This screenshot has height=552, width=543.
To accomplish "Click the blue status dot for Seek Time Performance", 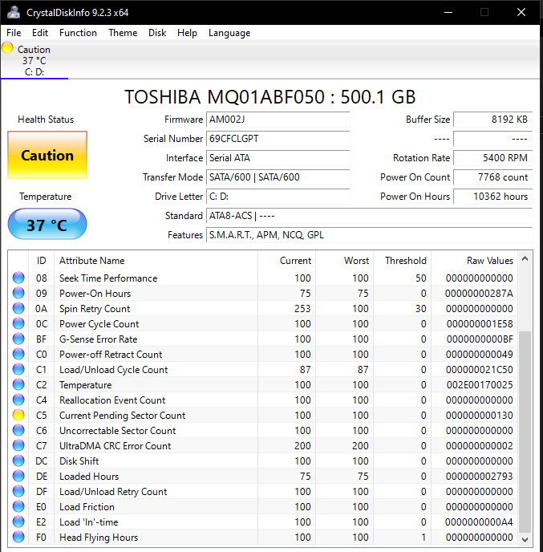I will (x=18, y=278).
